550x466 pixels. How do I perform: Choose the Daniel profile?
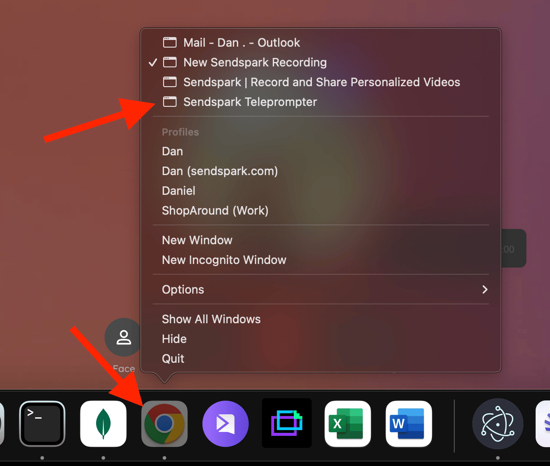321,191
